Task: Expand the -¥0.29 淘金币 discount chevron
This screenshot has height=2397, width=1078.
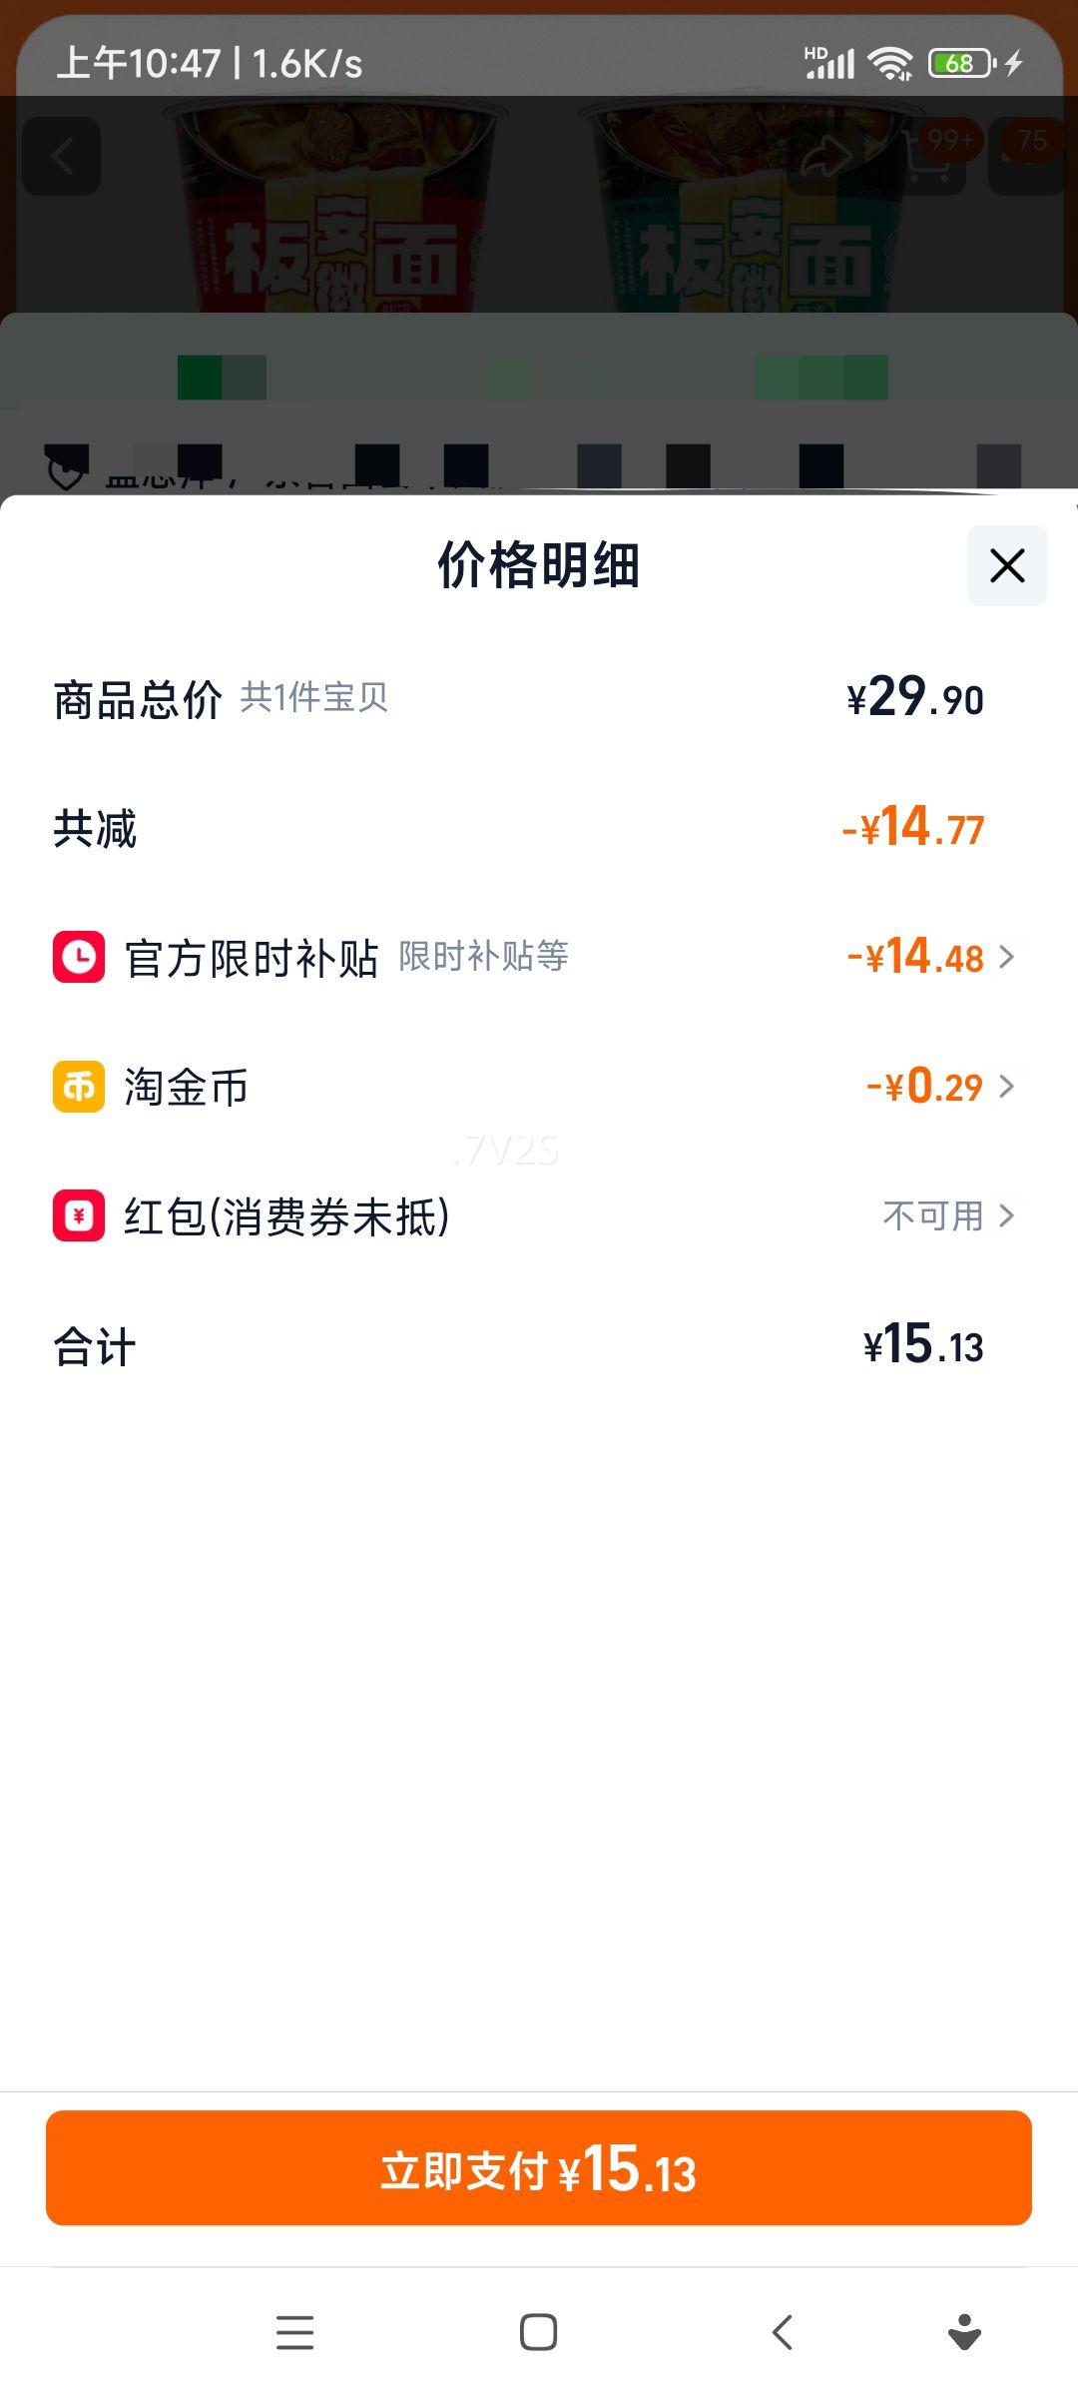Action: 1007,1087
